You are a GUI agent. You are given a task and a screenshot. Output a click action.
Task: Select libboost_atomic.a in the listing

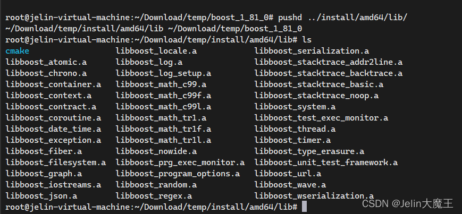tap(46, 63)
